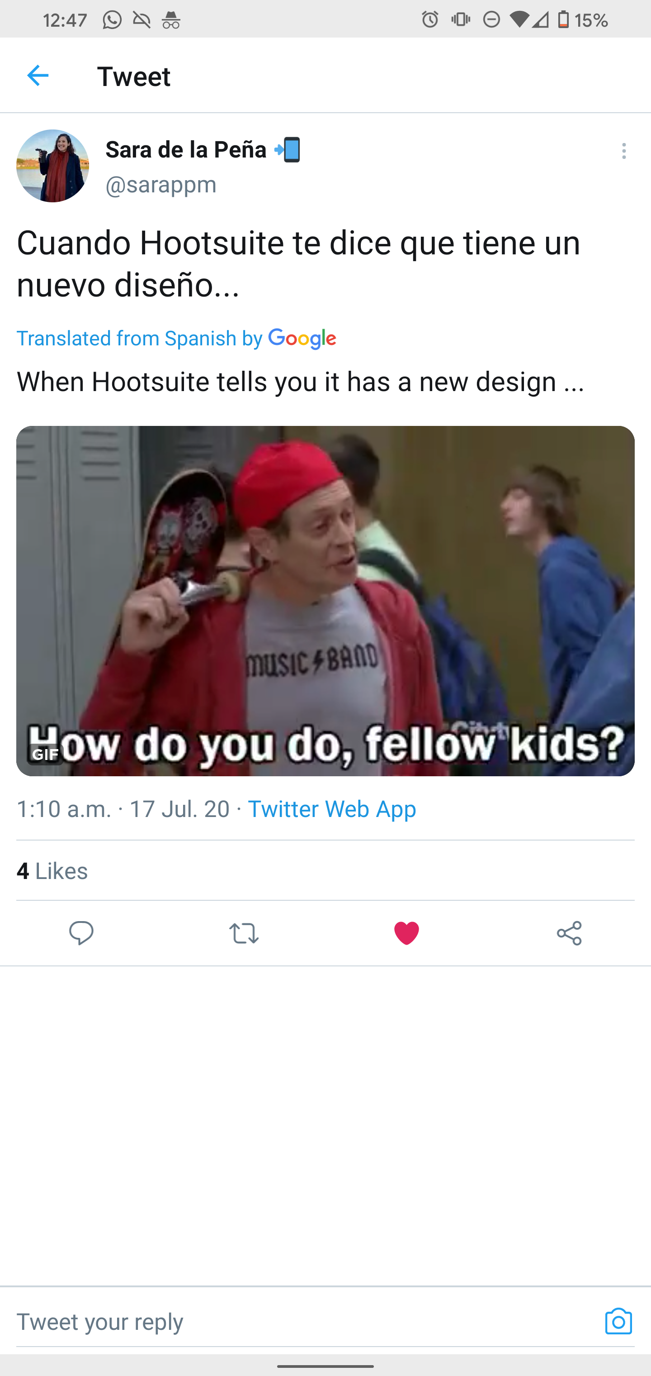651x1376 pixels.
Task: Tap the battery 15% indicator
Action: [582, 20]
